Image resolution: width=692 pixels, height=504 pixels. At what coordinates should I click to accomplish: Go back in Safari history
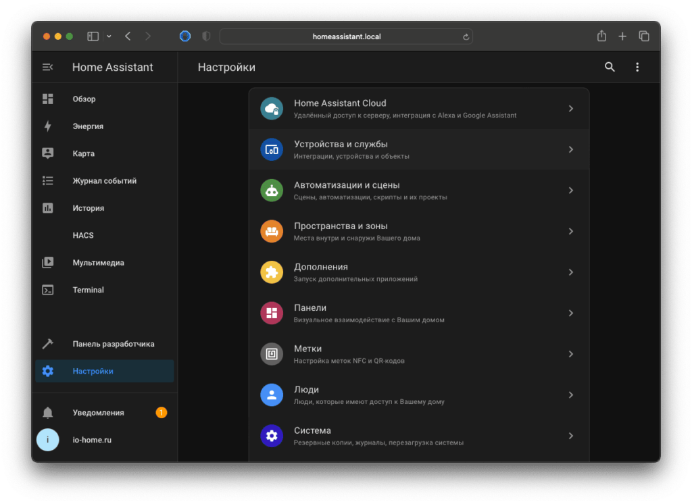coord(128,36)
